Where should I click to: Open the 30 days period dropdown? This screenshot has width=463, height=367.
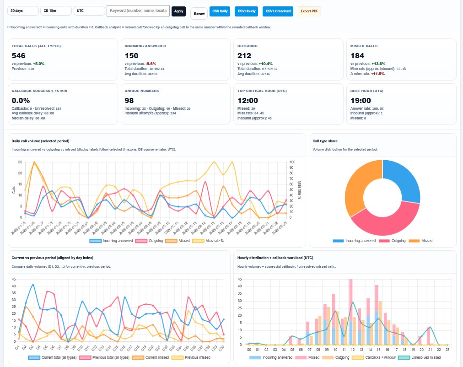tap(22, 11)
